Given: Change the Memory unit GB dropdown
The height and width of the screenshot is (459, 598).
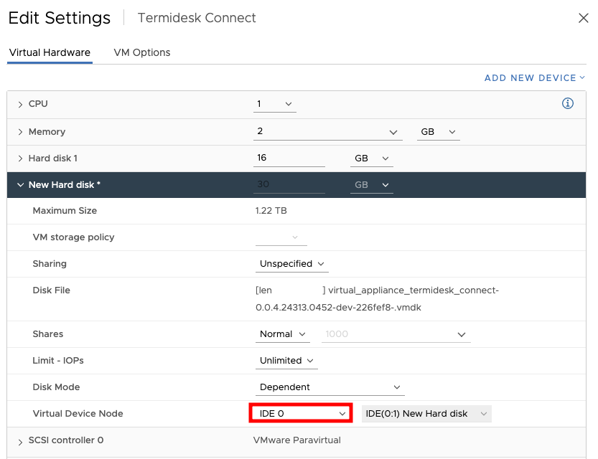Looking at the screenshot, I should (438, 132).
